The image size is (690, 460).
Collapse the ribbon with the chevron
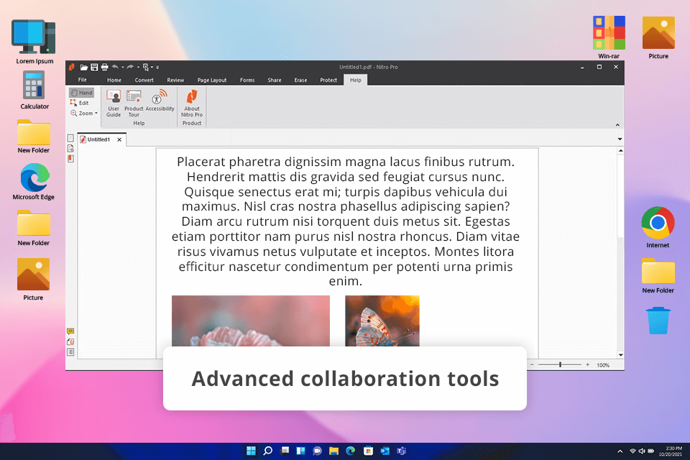[x=617, y=125]
